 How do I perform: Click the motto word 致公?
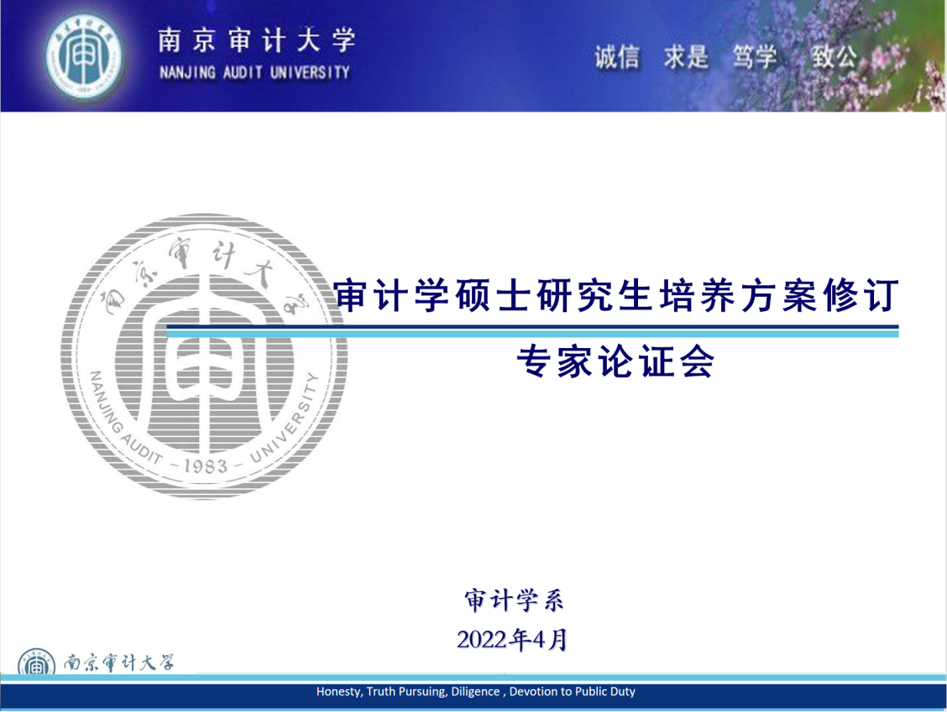[x=834, y=57]
